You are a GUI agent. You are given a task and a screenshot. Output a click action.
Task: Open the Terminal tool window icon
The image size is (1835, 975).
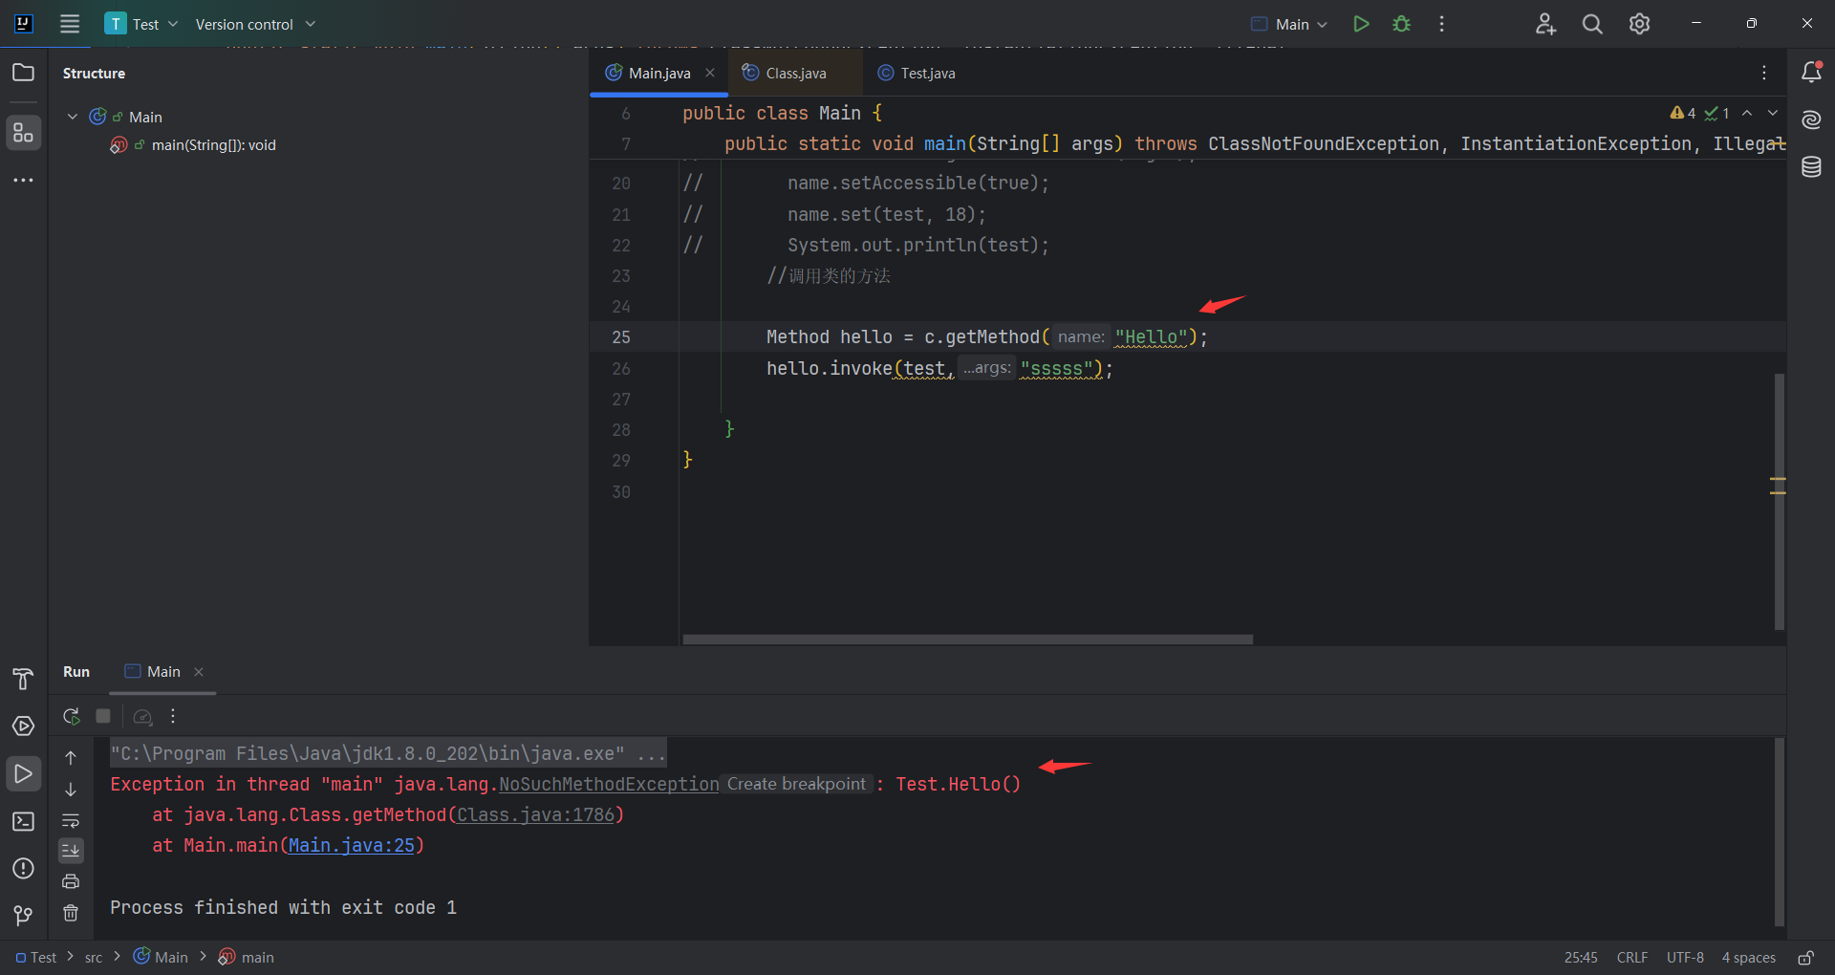click(23, 821)
